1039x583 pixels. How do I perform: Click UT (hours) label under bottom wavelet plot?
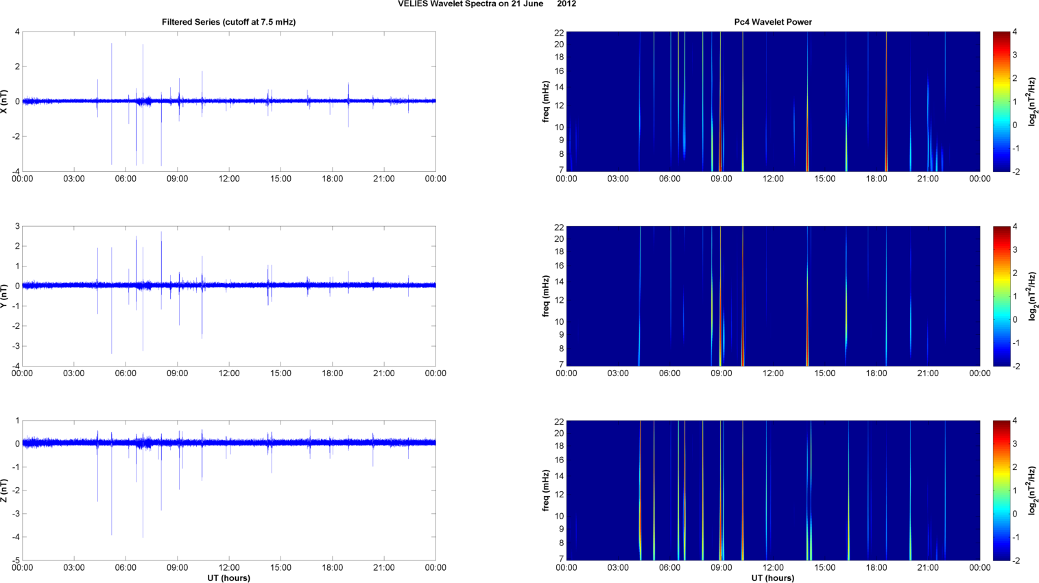pos(772,578)
